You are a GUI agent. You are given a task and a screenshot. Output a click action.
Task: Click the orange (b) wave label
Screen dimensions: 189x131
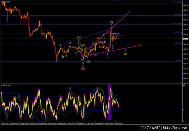(83, 69)
